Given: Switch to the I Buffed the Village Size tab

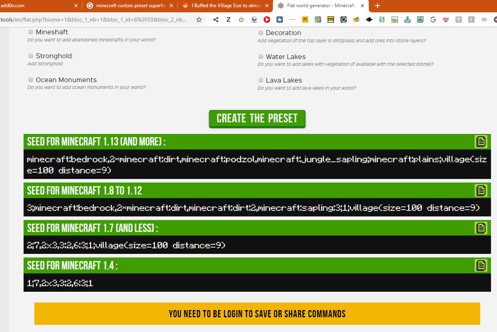Looking at the screenshot, I should [226, 6].
